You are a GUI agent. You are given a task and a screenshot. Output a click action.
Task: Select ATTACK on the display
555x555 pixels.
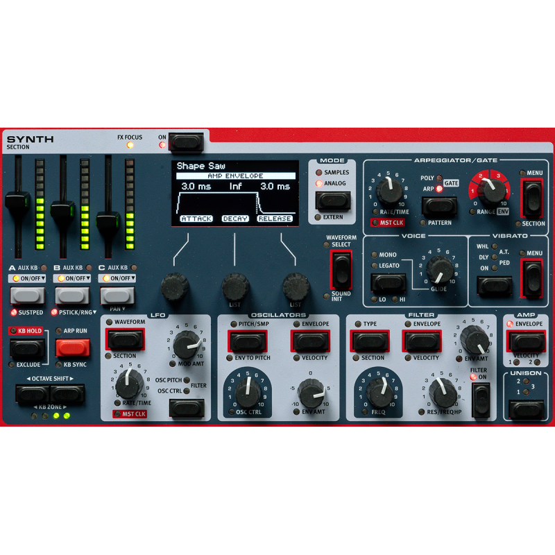(196, 218)
